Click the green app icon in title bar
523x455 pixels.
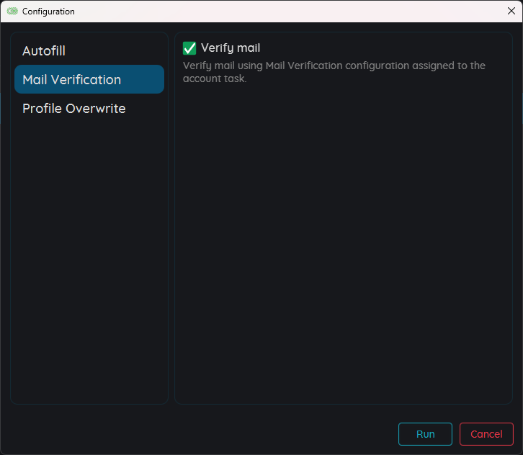point(12,12)
